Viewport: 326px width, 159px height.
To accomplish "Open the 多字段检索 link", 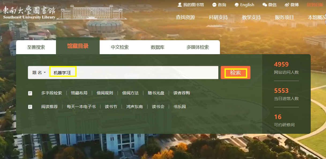I will point(51,93).
